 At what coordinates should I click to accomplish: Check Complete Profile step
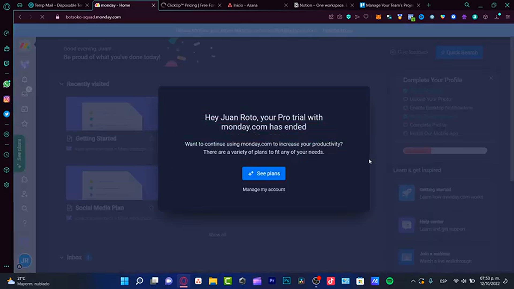(x=405, y=125)
